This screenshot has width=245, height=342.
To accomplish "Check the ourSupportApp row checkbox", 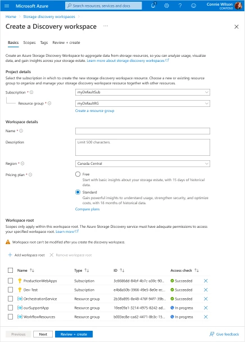I will 10,308.
